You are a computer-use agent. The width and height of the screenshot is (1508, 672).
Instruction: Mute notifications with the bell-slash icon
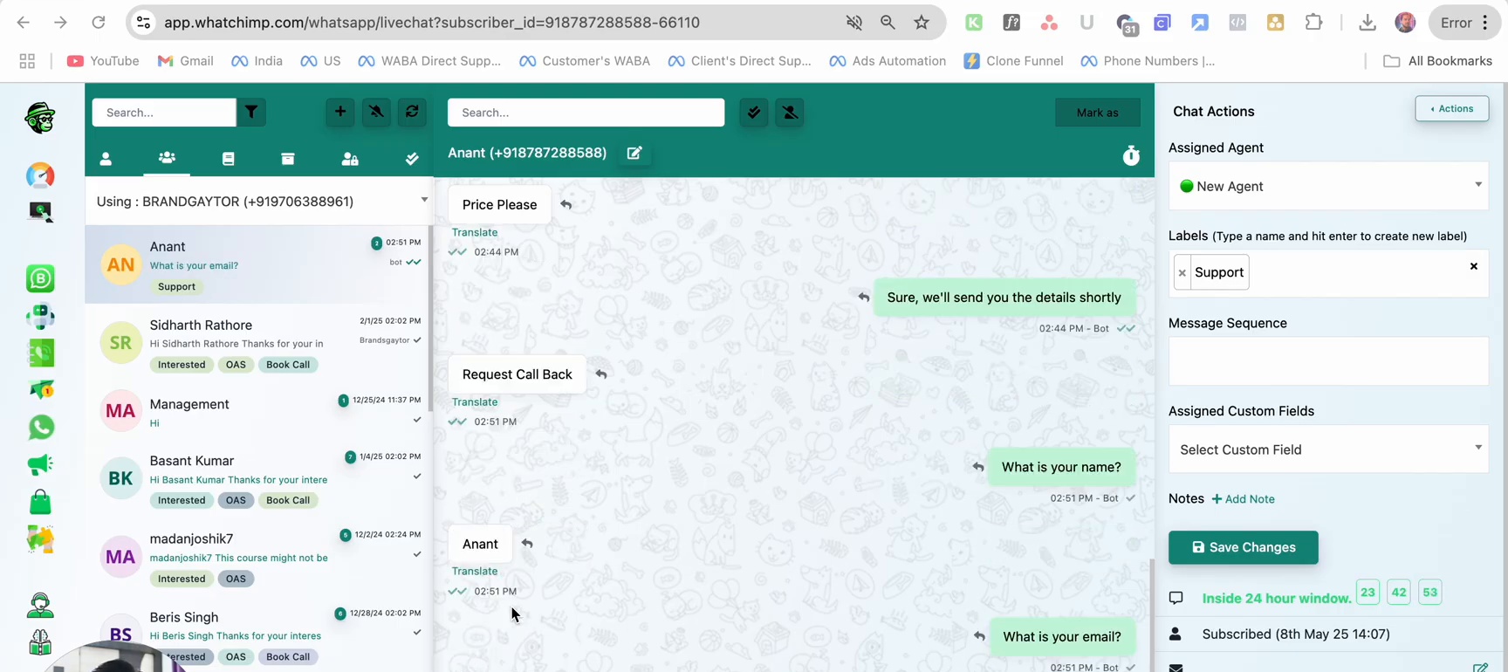pos(376,112)
